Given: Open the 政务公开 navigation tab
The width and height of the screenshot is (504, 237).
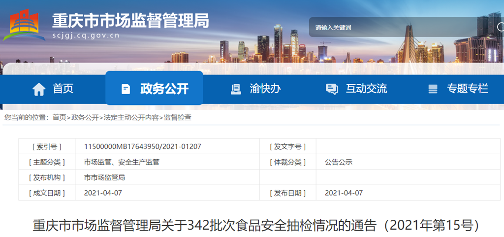Looking at the screenshot, I should click(154, 88).
